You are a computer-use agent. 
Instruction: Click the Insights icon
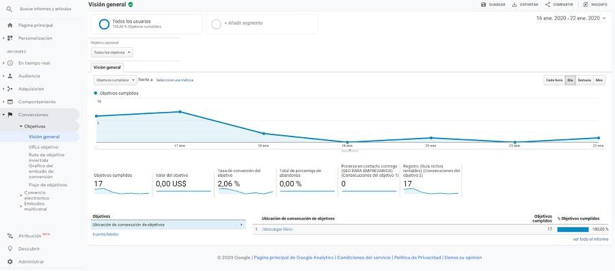tap(586, 5)
